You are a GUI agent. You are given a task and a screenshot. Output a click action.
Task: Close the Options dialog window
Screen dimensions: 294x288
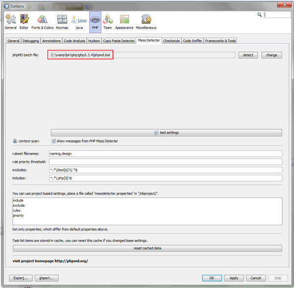coord(284,5)
